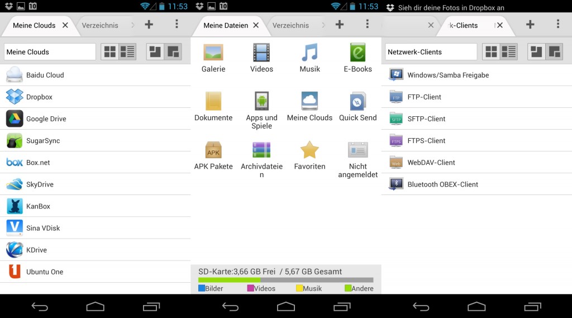Viewport: 572px width, 318px height.
Task: Launch Quick Send
Action: pyautogui.click(x=358, y=106)
